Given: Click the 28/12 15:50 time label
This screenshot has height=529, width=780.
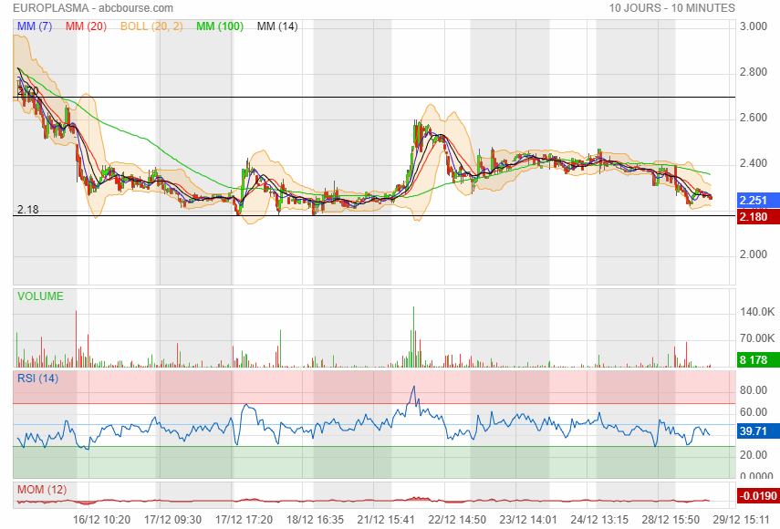Looking at the screenshot, I should (x=671, y=520).
